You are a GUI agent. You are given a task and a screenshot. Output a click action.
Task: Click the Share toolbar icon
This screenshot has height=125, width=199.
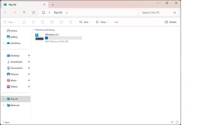(61, 22)
